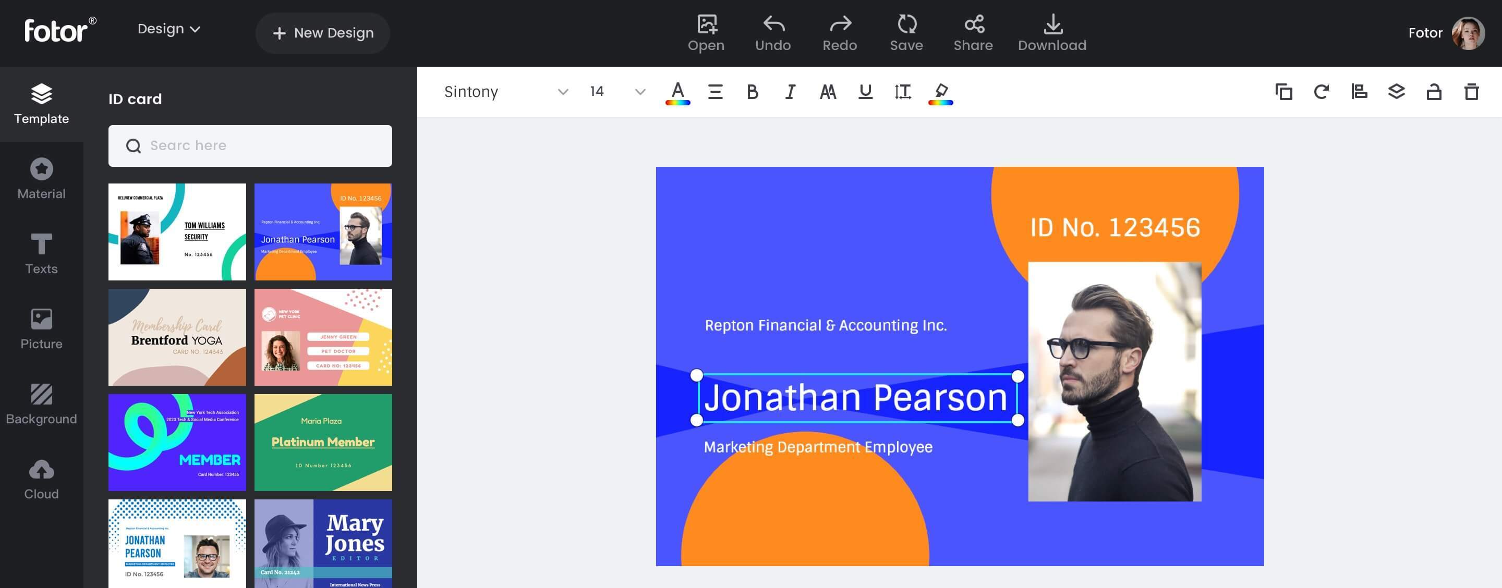Open the layer order options

pos(1397,92)
